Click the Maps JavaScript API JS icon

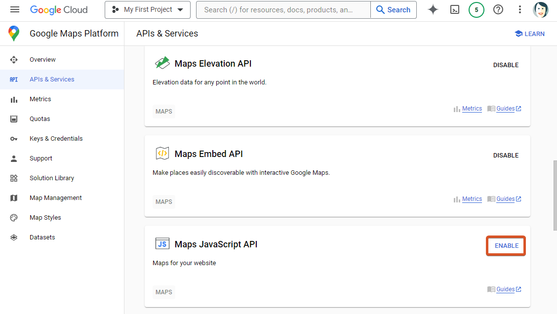tap(162, 244)
